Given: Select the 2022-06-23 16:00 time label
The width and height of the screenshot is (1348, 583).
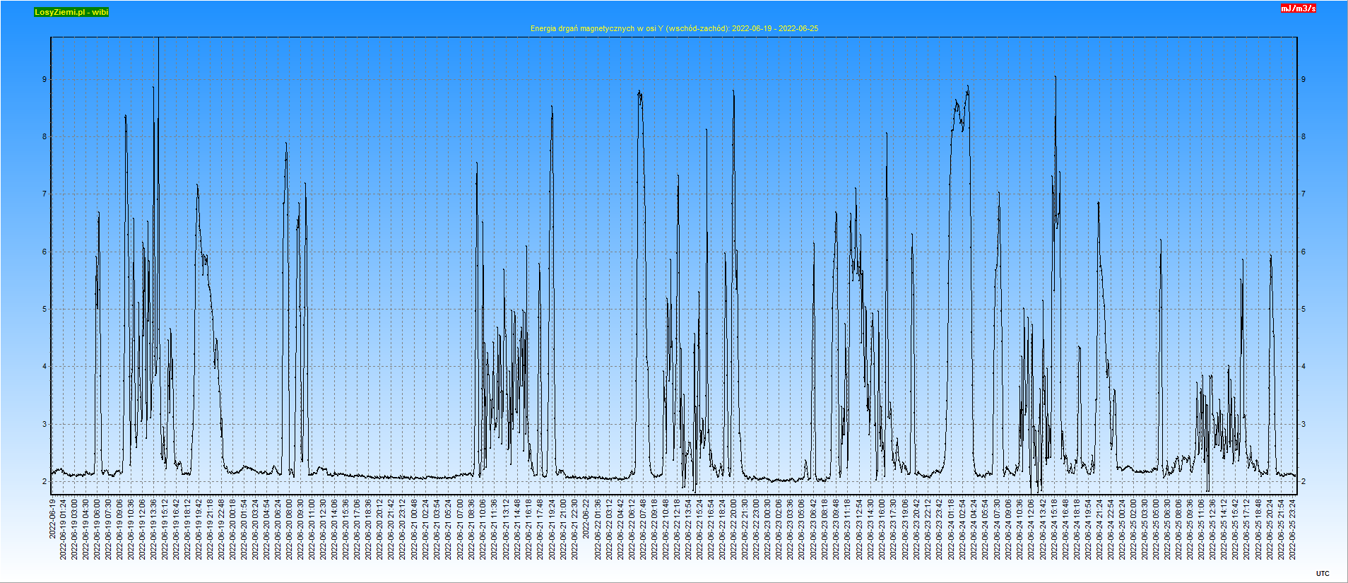Looking at the screenshot, I should 883,529.
